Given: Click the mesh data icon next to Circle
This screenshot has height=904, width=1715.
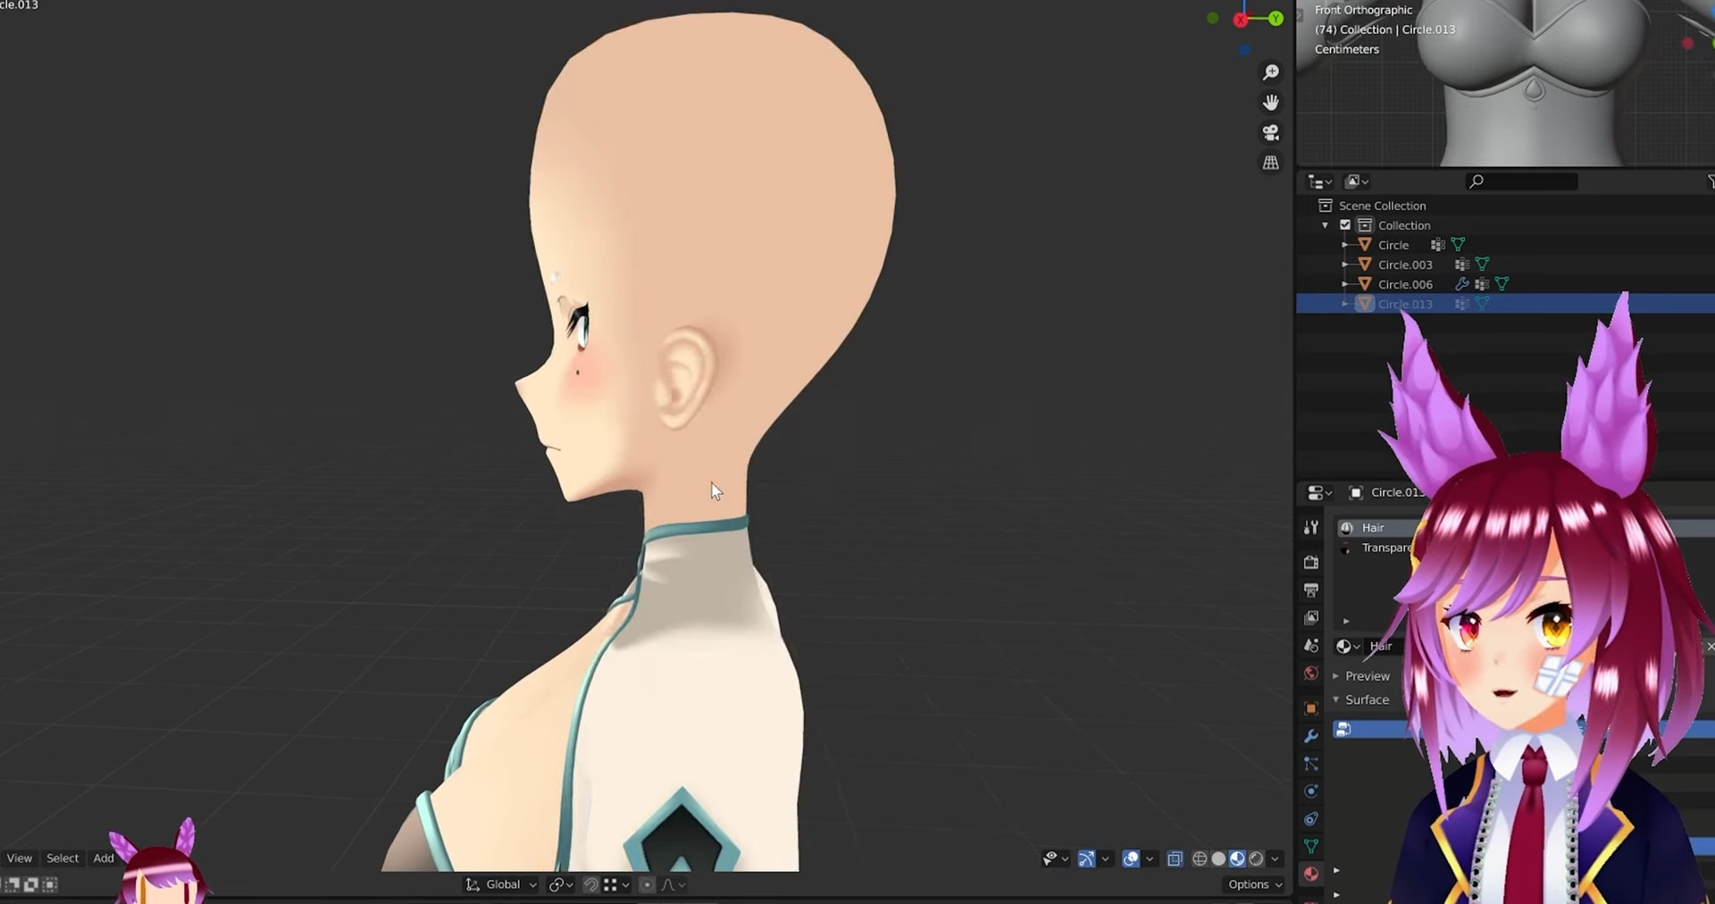Looking at the screenshot, I should pyautogui.click(x=1459, y=245).
